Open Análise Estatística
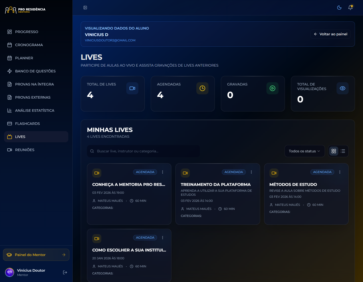The width and height of the screenshot is (363, 282). tap(36, 110)
